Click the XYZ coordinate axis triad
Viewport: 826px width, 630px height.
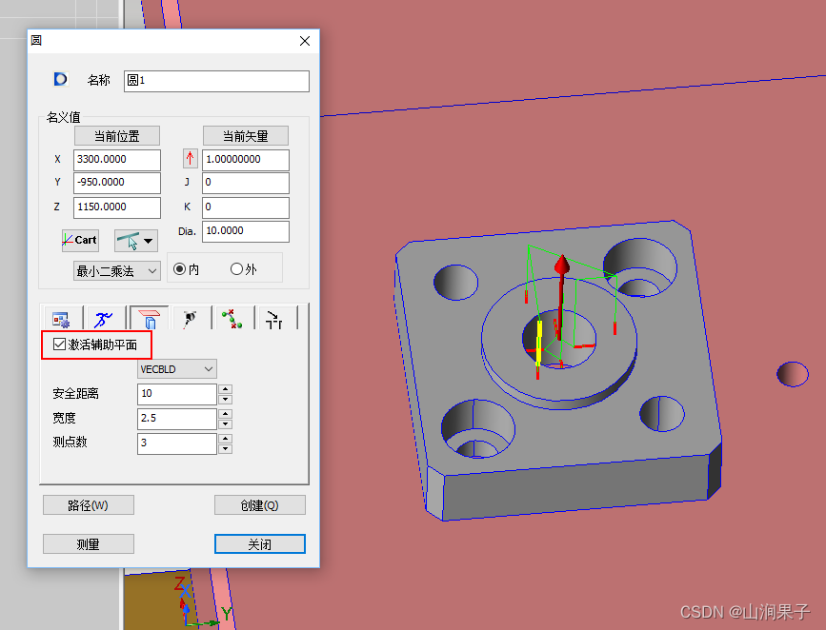(x=203, y=602)
